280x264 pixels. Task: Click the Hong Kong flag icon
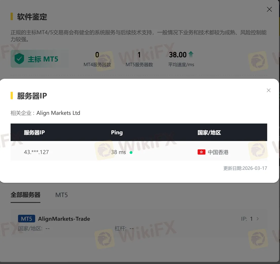201,152
